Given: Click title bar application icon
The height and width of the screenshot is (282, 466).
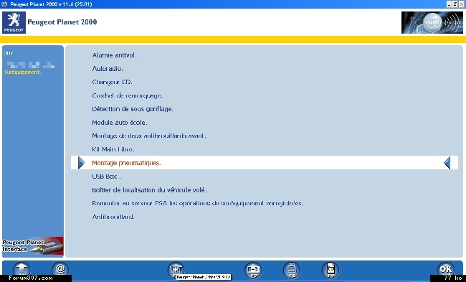Looking at the screenshot, I should tap(4, 4).
